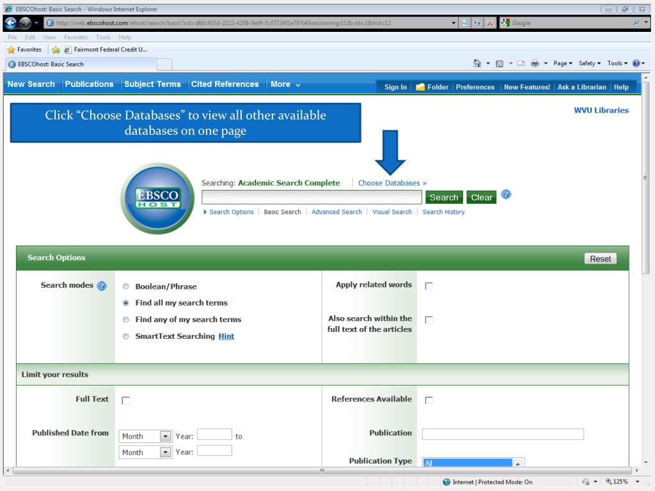Click the Clear button
The height and width of the screenshot is (491, 655).
[x=481, y=198]
